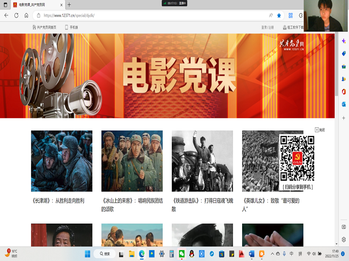This screenshot has height=261, width=349.
Task: Open the Copilot sparkle icon in sidebar
Action: pos(344,41)
